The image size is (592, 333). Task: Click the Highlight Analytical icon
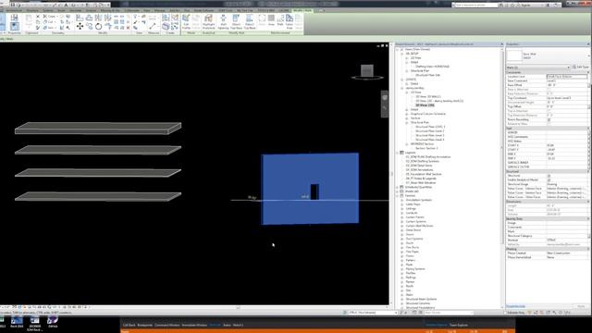[x=208, y=22]
